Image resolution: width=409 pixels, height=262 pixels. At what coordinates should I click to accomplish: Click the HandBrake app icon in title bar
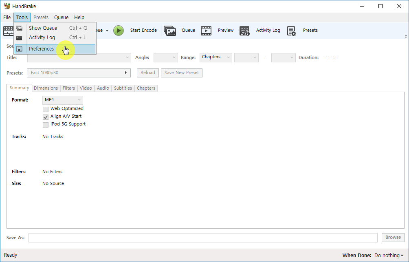[x=7, y=6]
